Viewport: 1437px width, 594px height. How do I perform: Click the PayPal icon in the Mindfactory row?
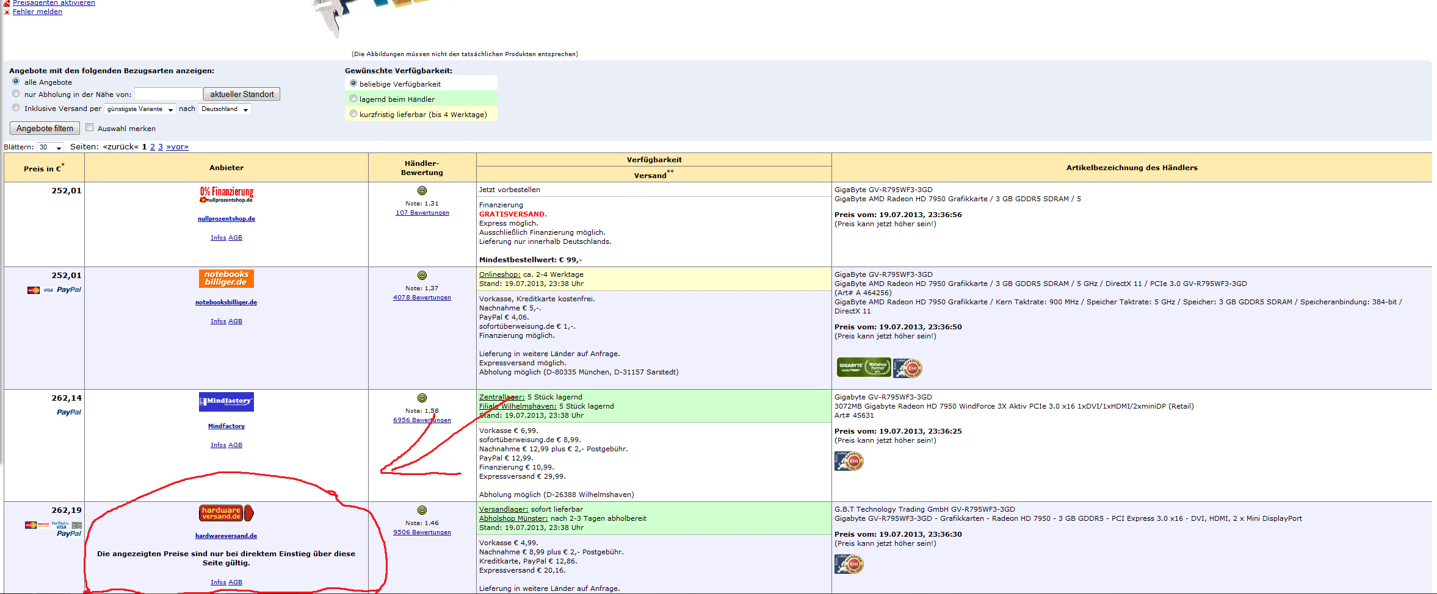tap(69, 412)
